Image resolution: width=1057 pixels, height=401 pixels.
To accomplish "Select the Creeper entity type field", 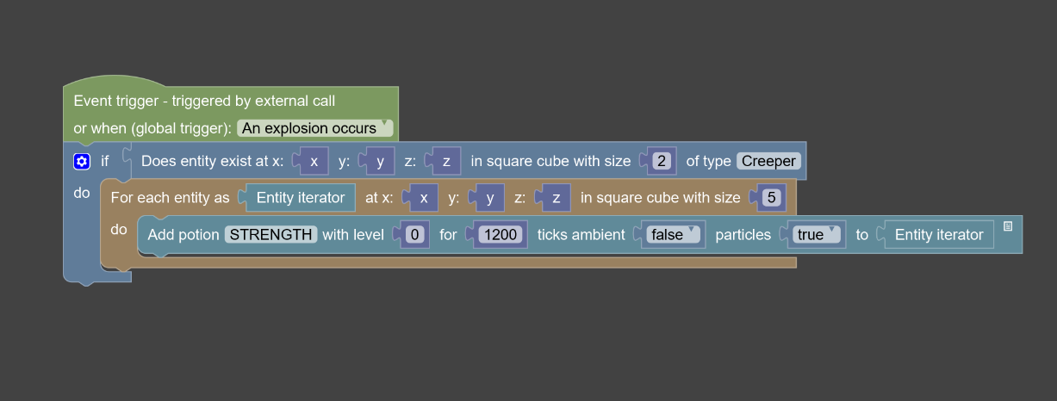I will (x=768, y=161).
